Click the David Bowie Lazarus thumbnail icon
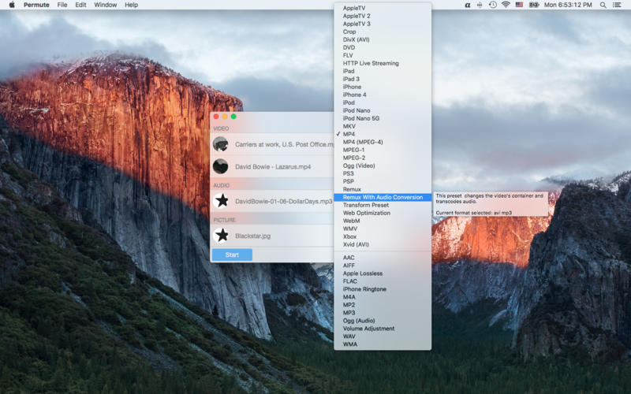Screen dimensions: 631x394 coord(221,166)
